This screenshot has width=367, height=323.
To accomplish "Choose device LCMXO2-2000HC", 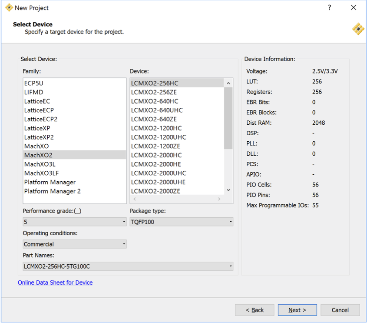I will (x=177, y=155).
